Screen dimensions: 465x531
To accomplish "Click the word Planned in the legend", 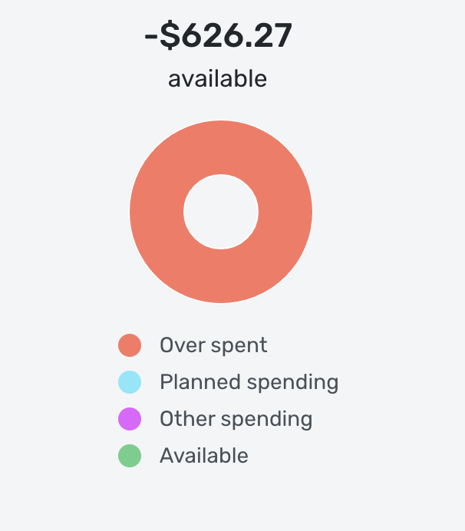I will coord(200,382).
